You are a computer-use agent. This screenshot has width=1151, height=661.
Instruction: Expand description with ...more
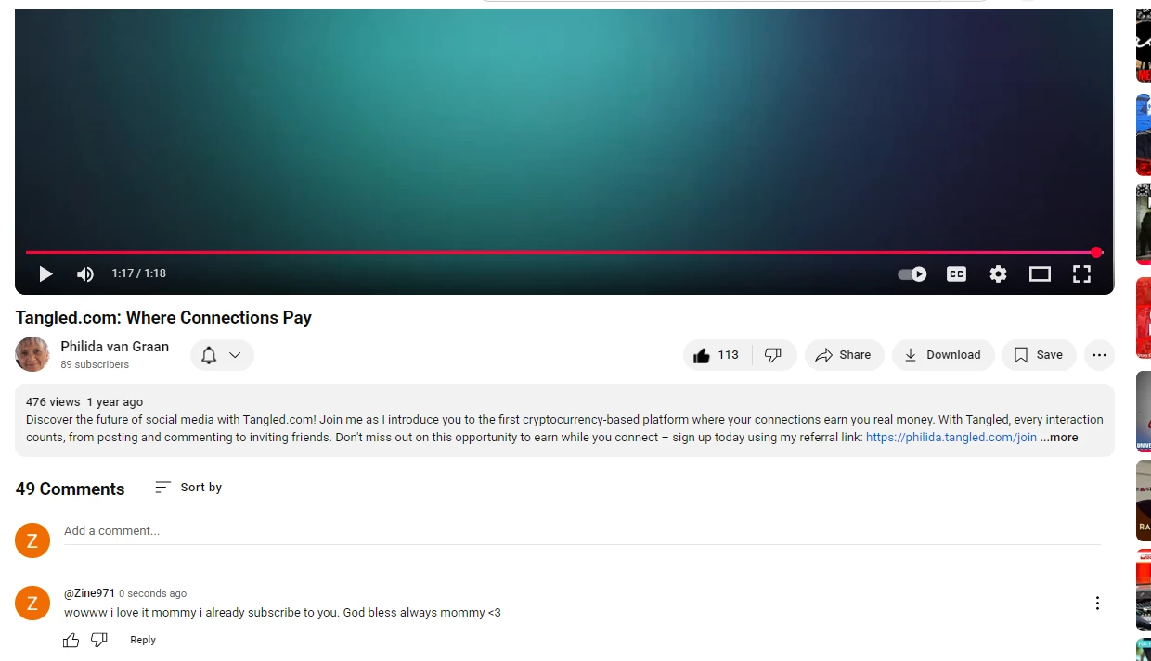pyautogui.click(x=1059, y=438)
